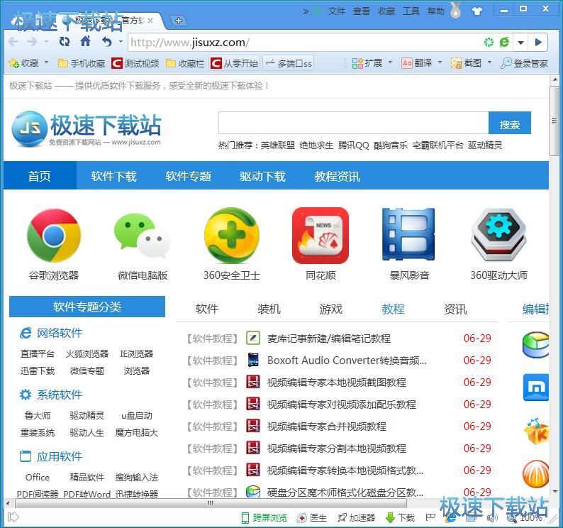The height and width of the screenshot is (528, 563).
Task: Click the 跨屏浏览 status bar icon
Action: coord(264,517)
